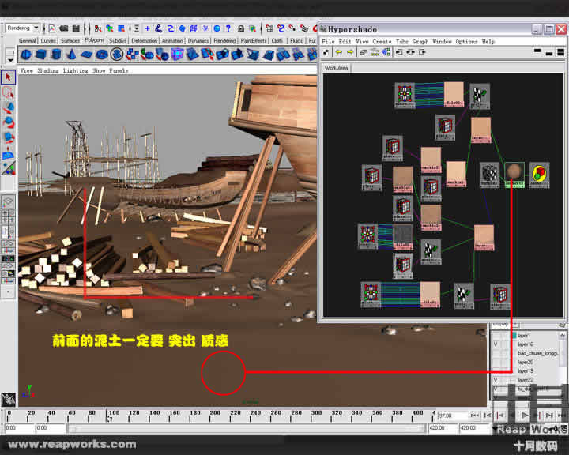The image size is (569, 455).
Task: Click the polygon cone shelf icon
Action: (72, 55)
